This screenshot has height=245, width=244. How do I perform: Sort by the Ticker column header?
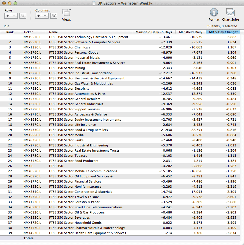pyautogui.click(x=28, y=32)
